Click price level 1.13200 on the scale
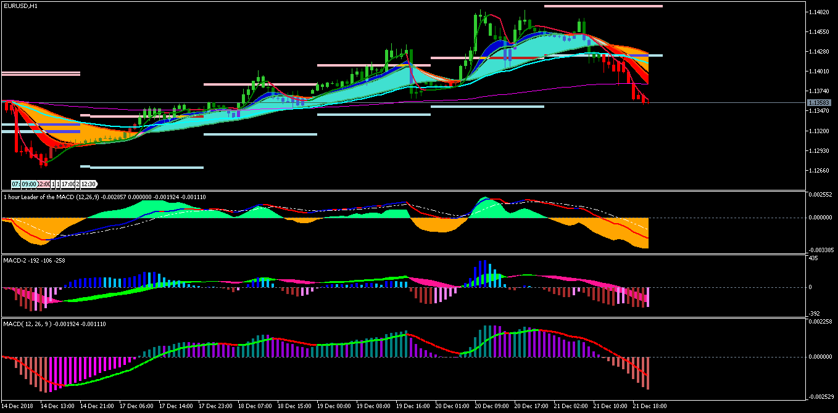 click(x=819, y=131)
